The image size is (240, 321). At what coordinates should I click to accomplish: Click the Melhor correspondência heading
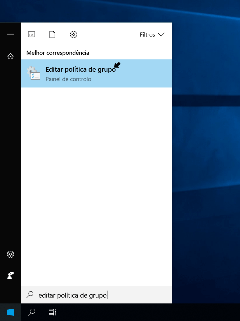click(x=58, y=53)
